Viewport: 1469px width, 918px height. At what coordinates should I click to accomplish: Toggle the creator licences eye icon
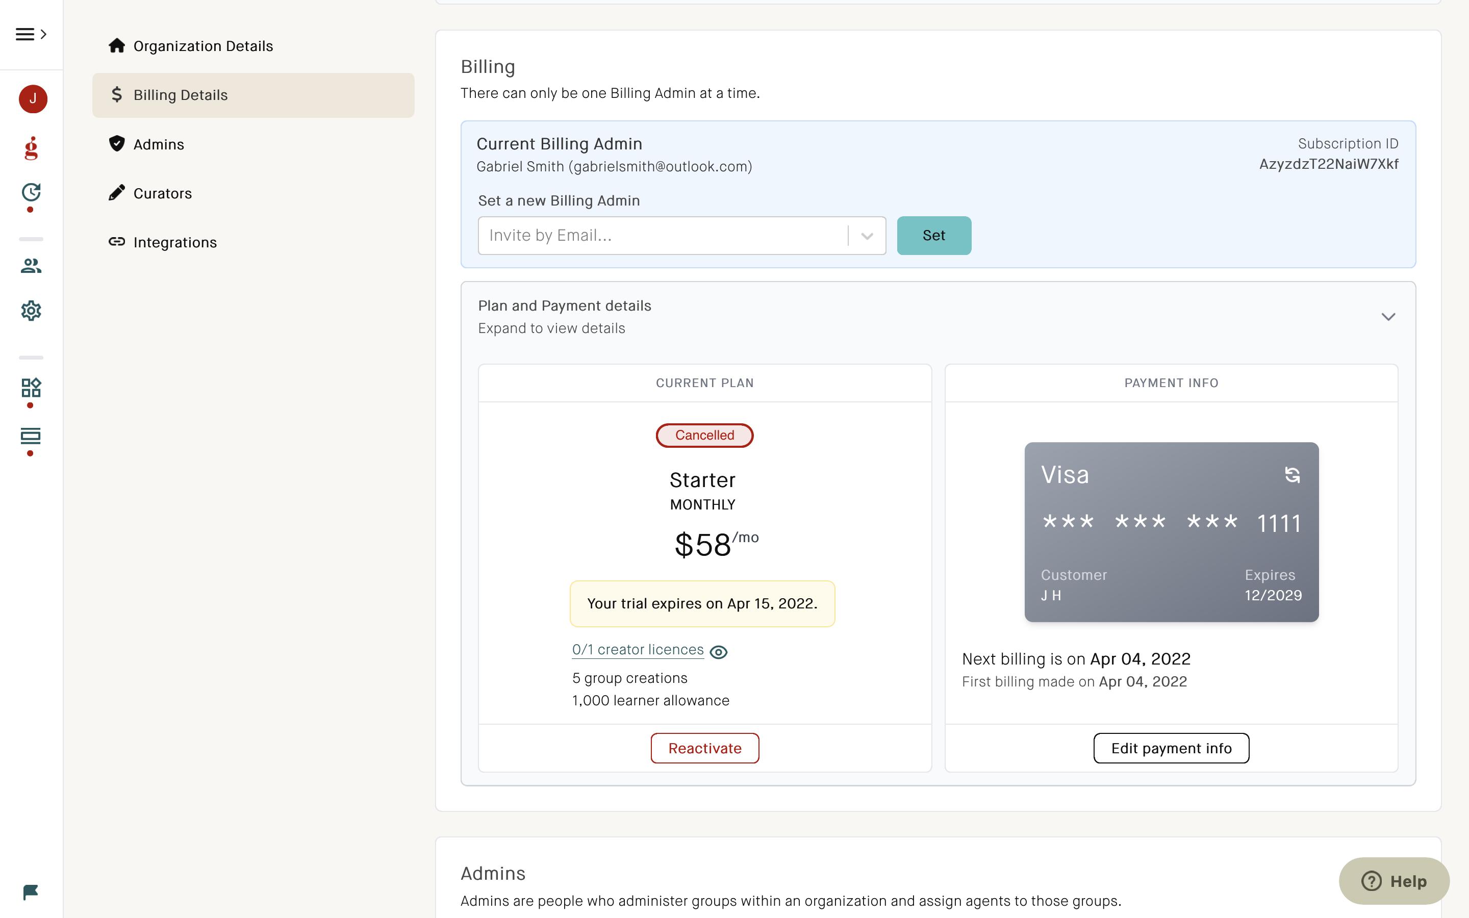[x=719, y=652]
